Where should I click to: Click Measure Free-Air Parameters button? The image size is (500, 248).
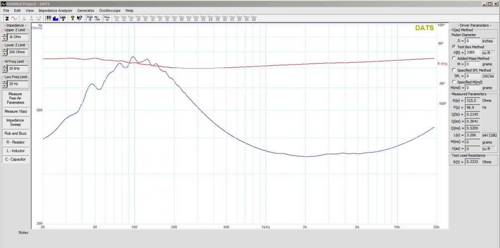[x=15, y=98]
